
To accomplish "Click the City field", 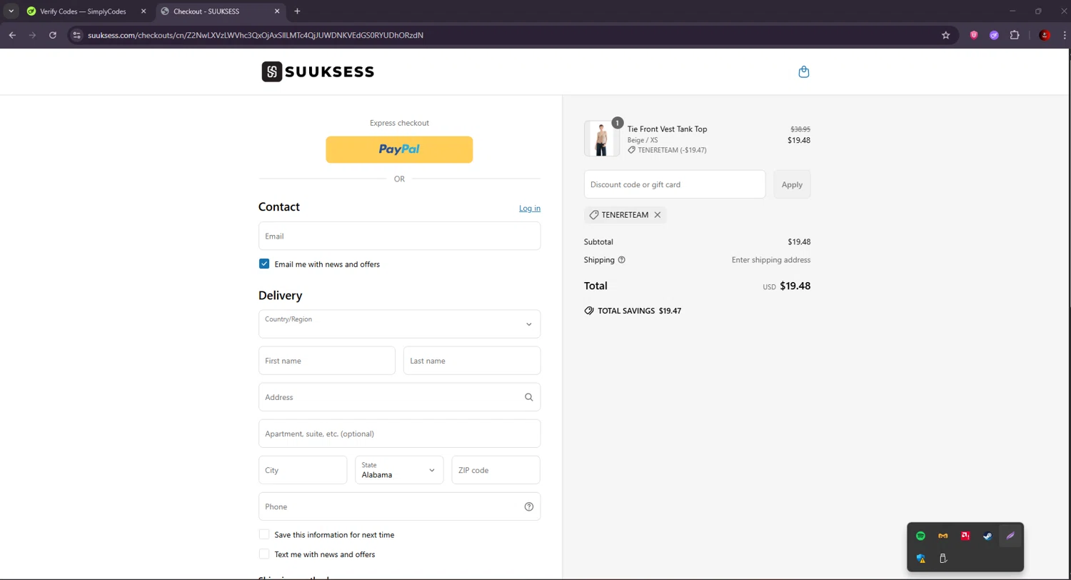I will (x=303, y=470).
